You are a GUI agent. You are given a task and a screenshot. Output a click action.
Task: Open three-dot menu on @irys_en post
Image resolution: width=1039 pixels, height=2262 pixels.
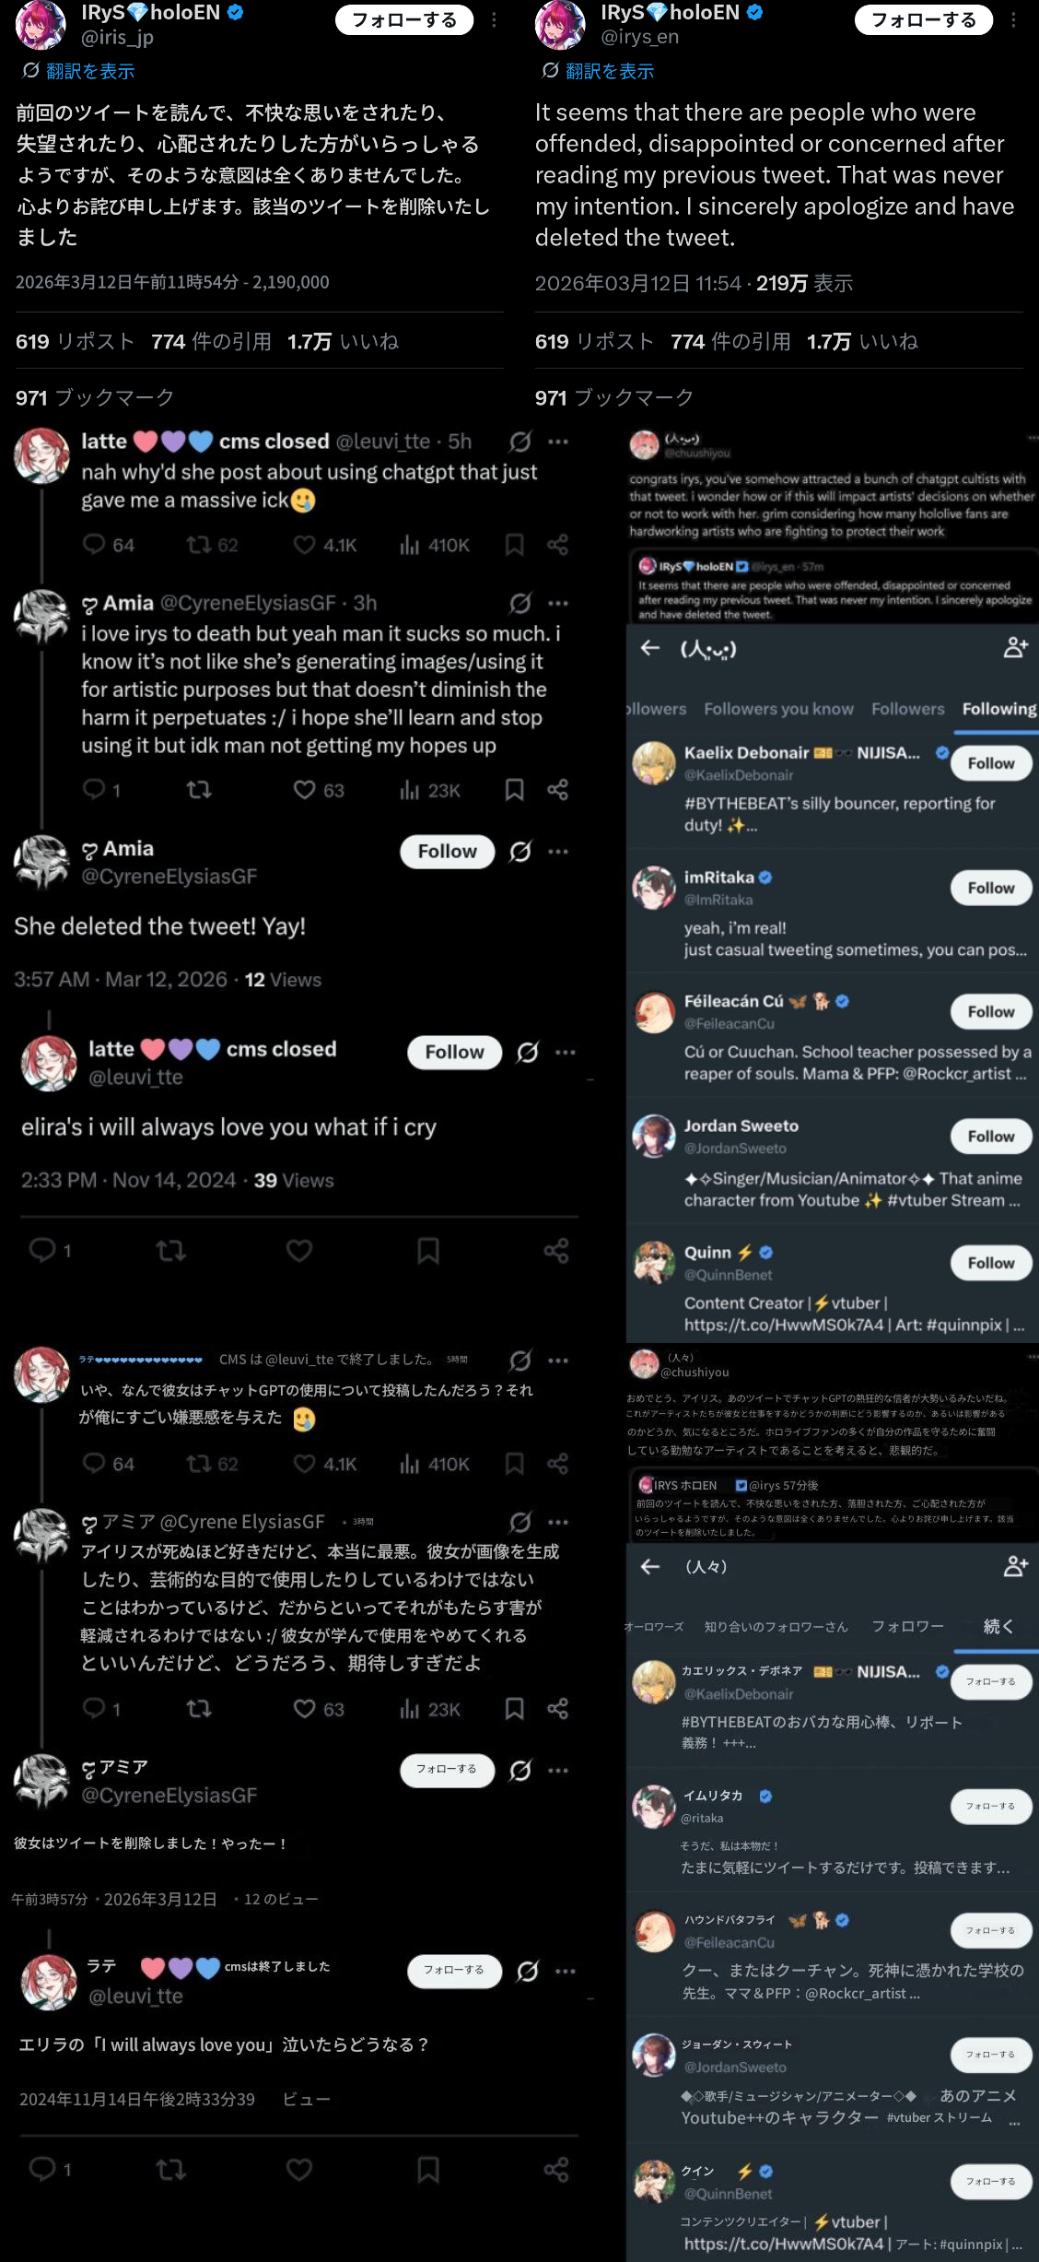[1013, 19]
